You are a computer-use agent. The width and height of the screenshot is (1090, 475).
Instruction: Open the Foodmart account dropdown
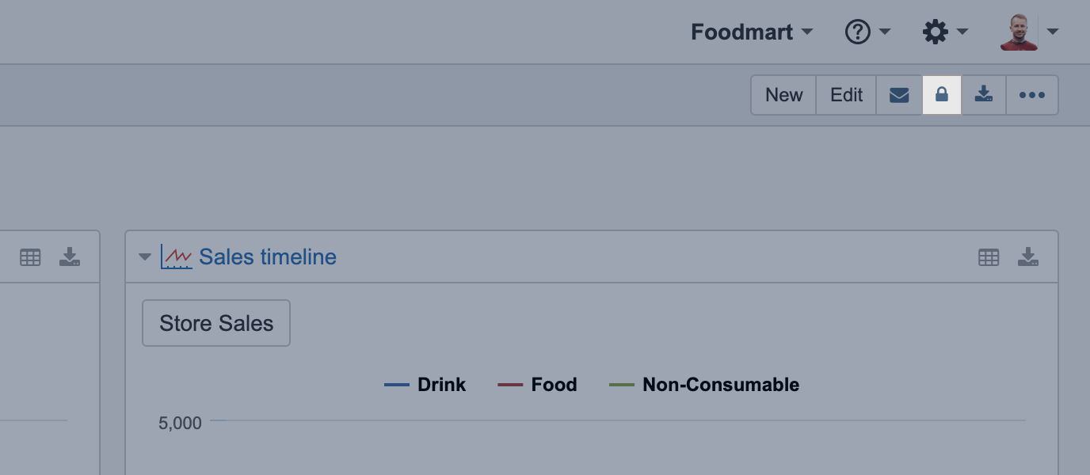pos(752,32)
